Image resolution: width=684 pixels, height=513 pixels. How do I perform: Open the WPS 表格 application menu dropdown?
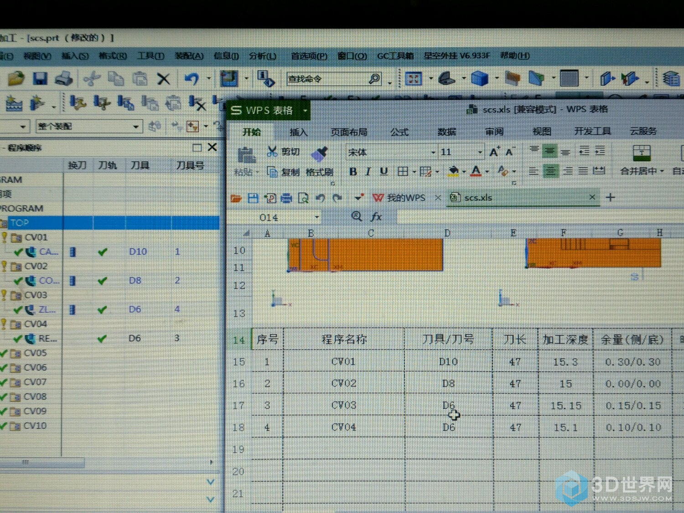(x=305, y=110)
